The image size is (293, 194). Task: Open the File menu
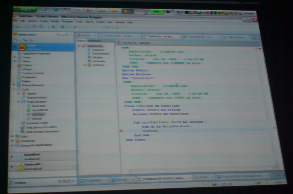(x=16, y=20)
